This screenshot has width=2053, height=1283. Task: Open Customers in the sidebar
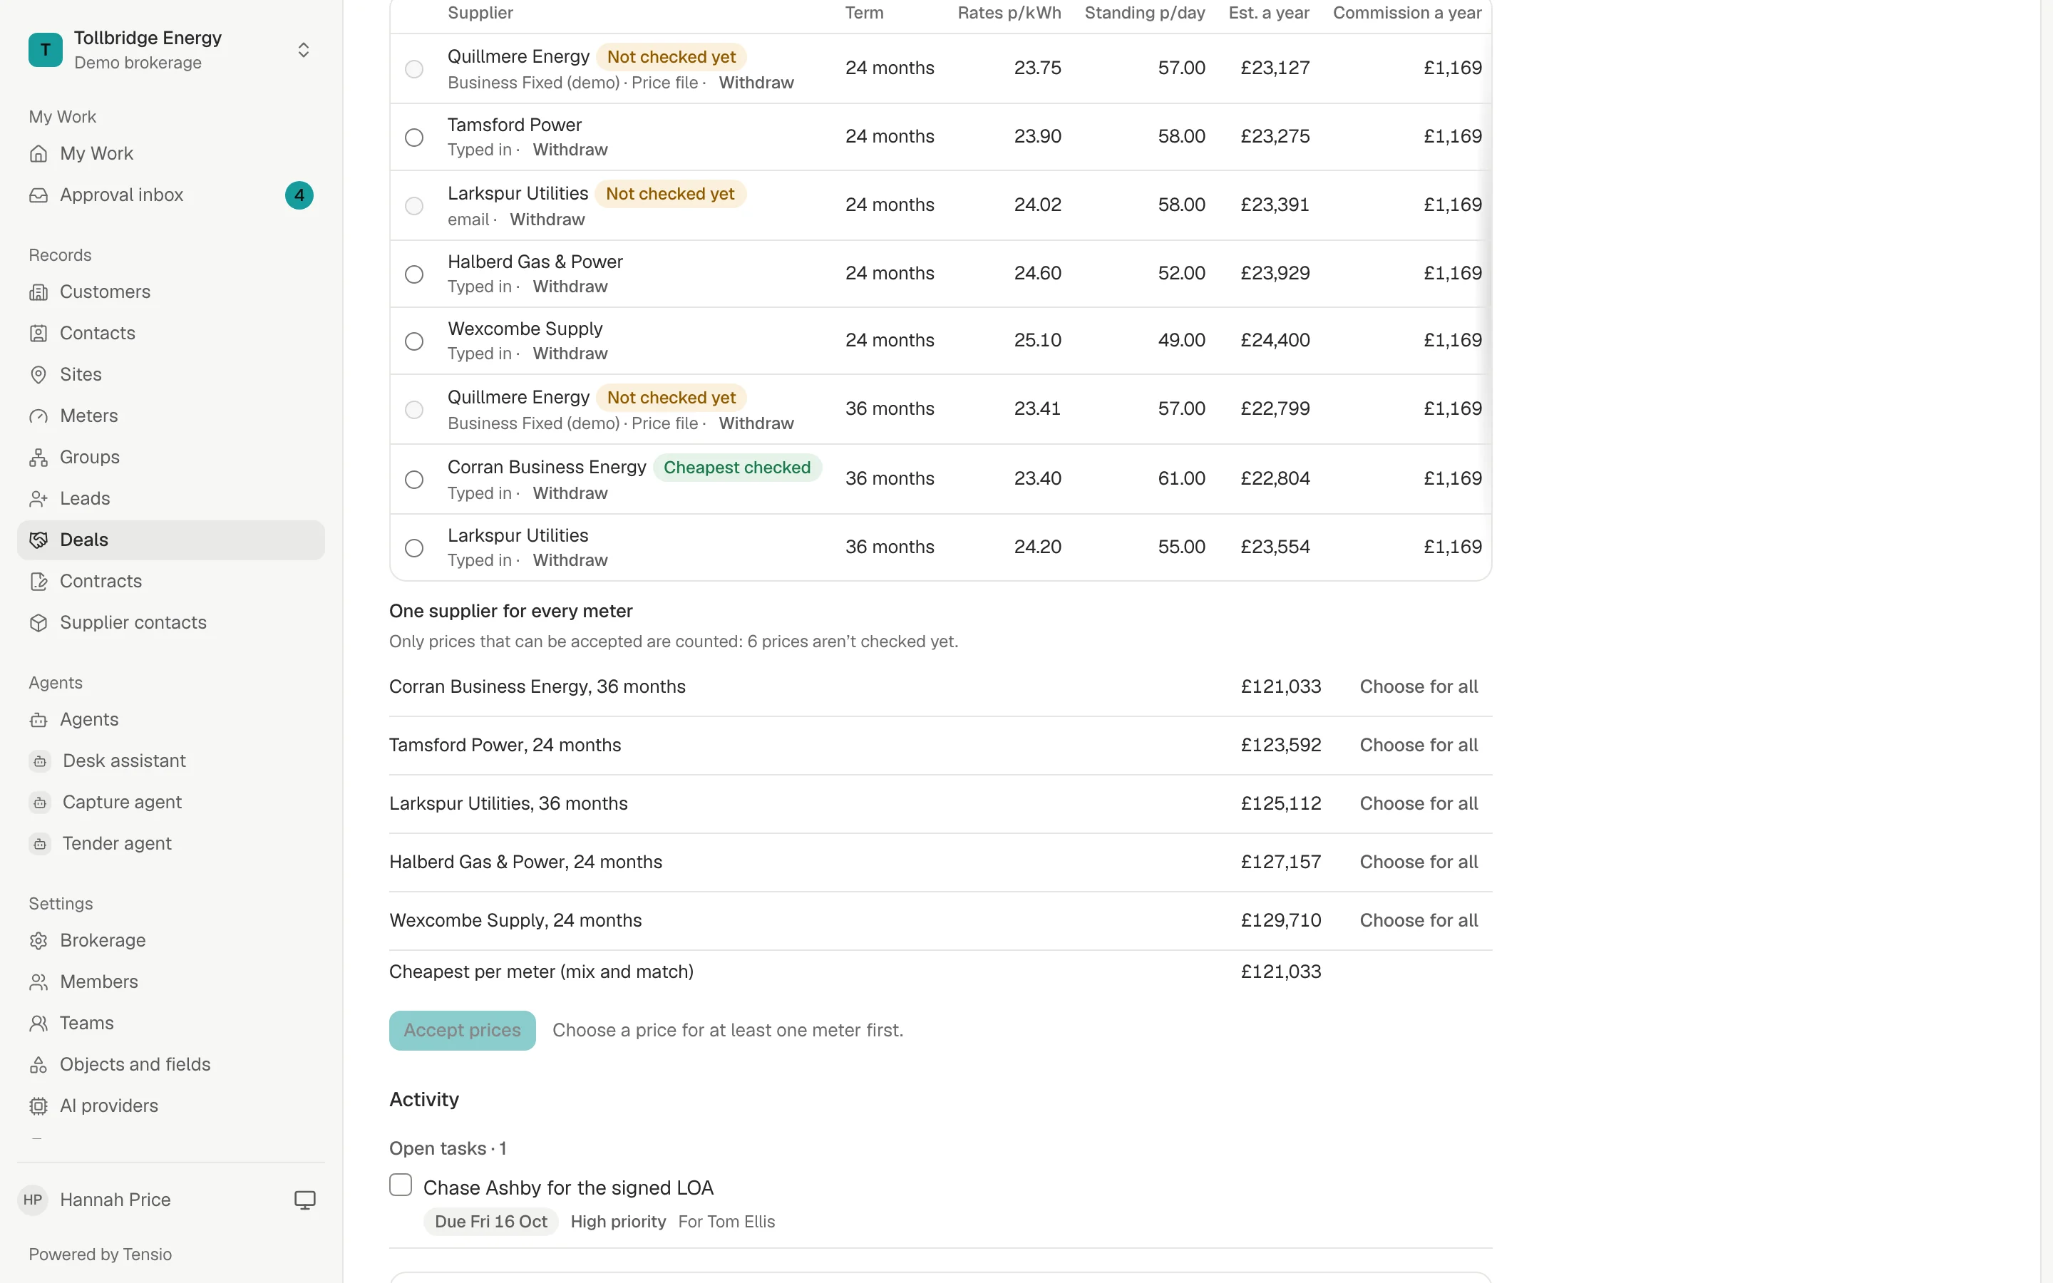[x=170, y=292]
